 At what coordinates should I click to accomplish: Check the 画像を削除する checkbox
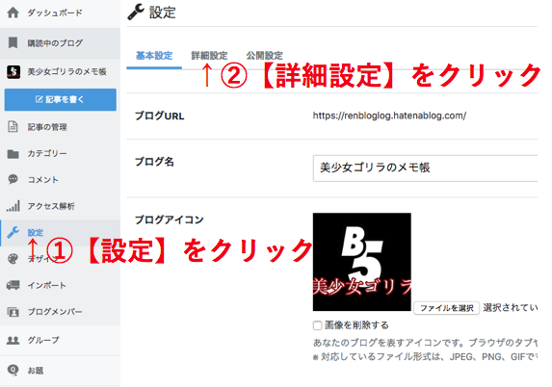(x=317, y=325)
